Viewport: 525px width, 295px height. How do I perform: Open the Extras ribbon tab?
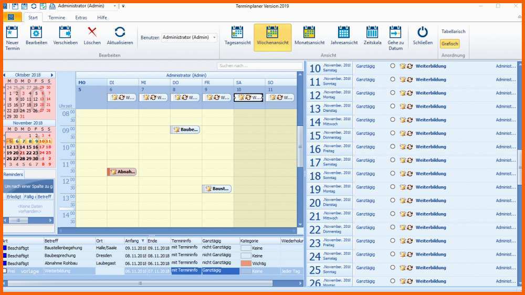[81, 17]
